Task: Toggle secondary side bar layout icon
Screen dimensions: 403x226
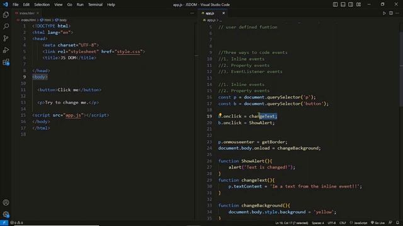Action: click(351, 4)
